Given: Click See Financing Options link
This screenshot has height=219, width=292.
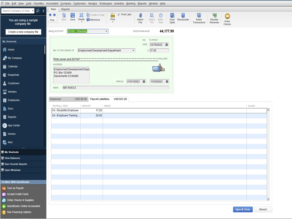Looking at the screenshot, I should 19,212.
